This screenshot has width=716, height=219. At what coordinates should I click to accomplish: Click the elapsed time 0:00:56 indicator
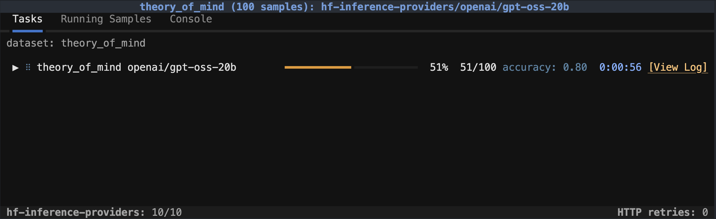click(620, 67)
